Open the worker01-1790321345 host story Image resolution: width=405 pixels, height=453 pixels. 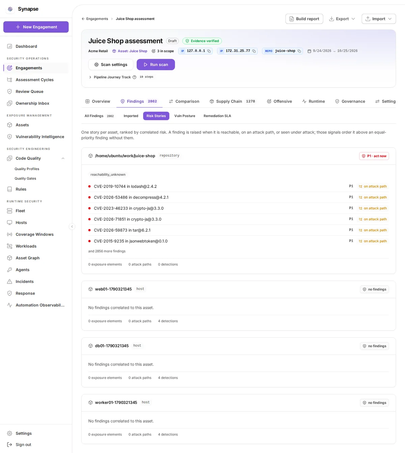tap(116, 402)
